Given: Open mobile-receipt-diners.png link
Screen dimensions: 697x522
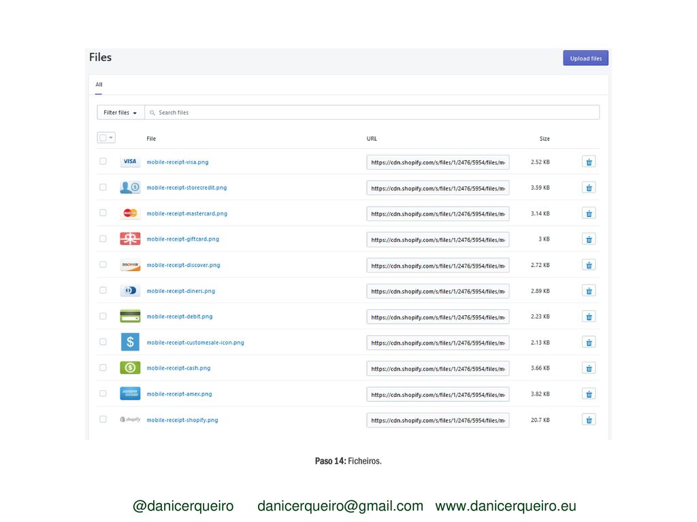Looking at the screenshot, I should pyautogui.click(x=180, y=291).
